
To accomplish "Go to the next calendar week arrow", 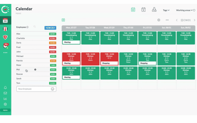I will click(x=194, y=20).
